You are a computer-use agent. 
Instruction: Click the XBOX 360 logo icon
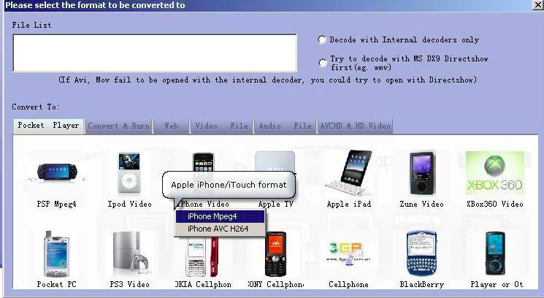(x=495, y=173)
